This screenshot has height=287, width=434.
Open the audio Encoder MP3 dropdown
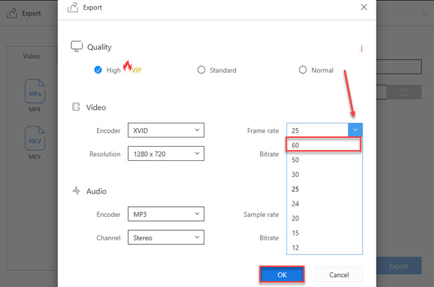[x=166, y=214]
